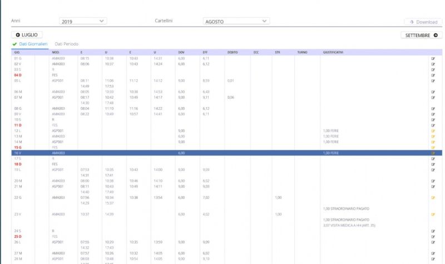Click the ECC column header

click(256, 52)
